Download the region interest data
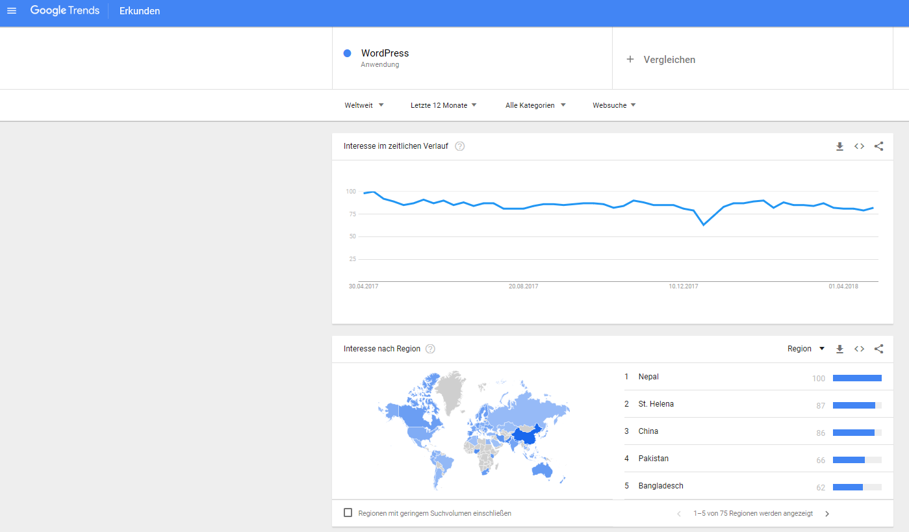Screen dimensions: 909x532 click(x=839, y=349)
